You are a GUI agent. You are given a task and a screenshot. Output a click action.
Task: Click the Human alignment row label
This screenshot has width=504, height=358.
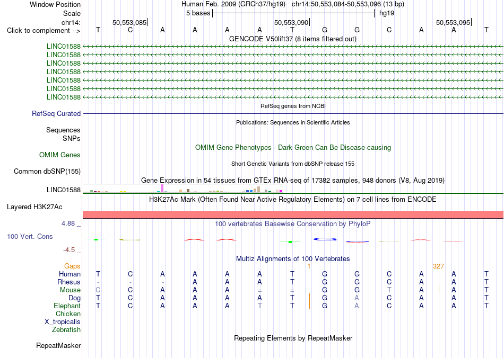tap(69, 274)
